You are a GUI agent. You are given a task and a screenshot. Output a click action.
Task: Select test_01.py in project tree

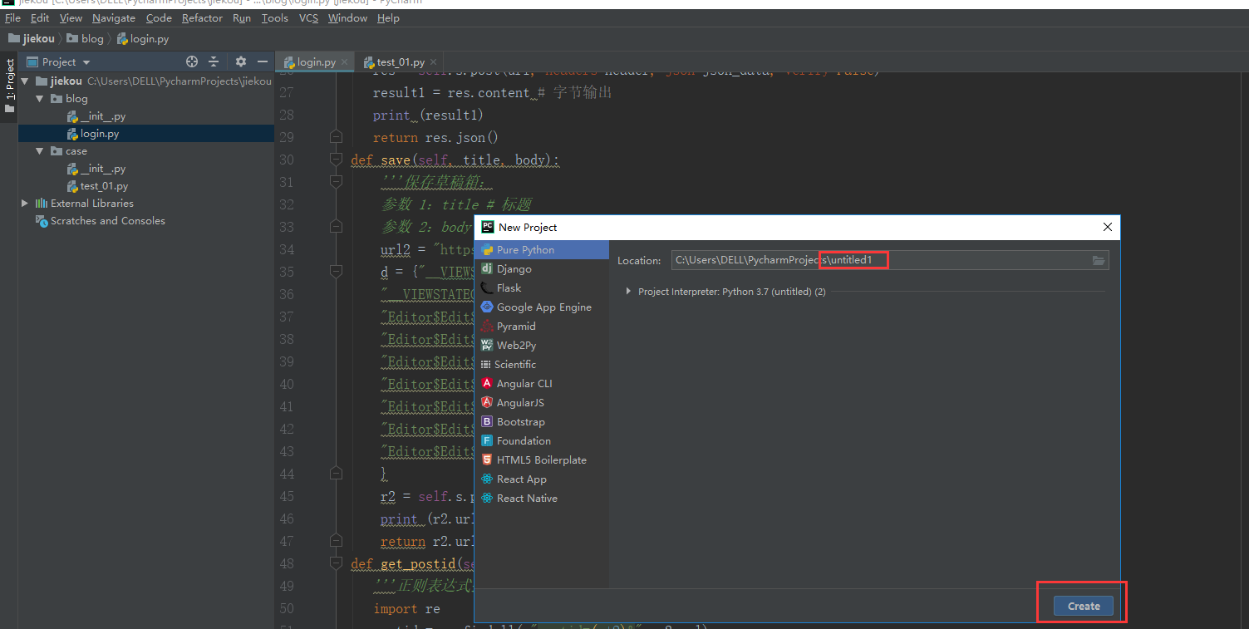click(x=98, y=186)
